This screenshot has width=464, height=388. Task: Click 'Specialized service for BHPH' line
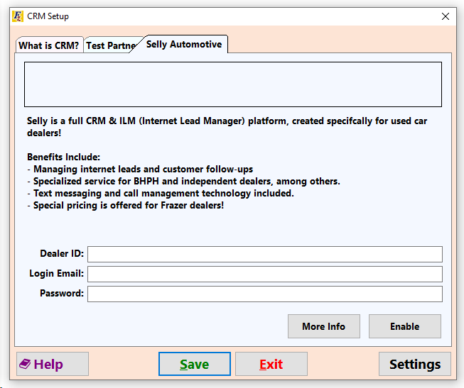coord(183,181)
